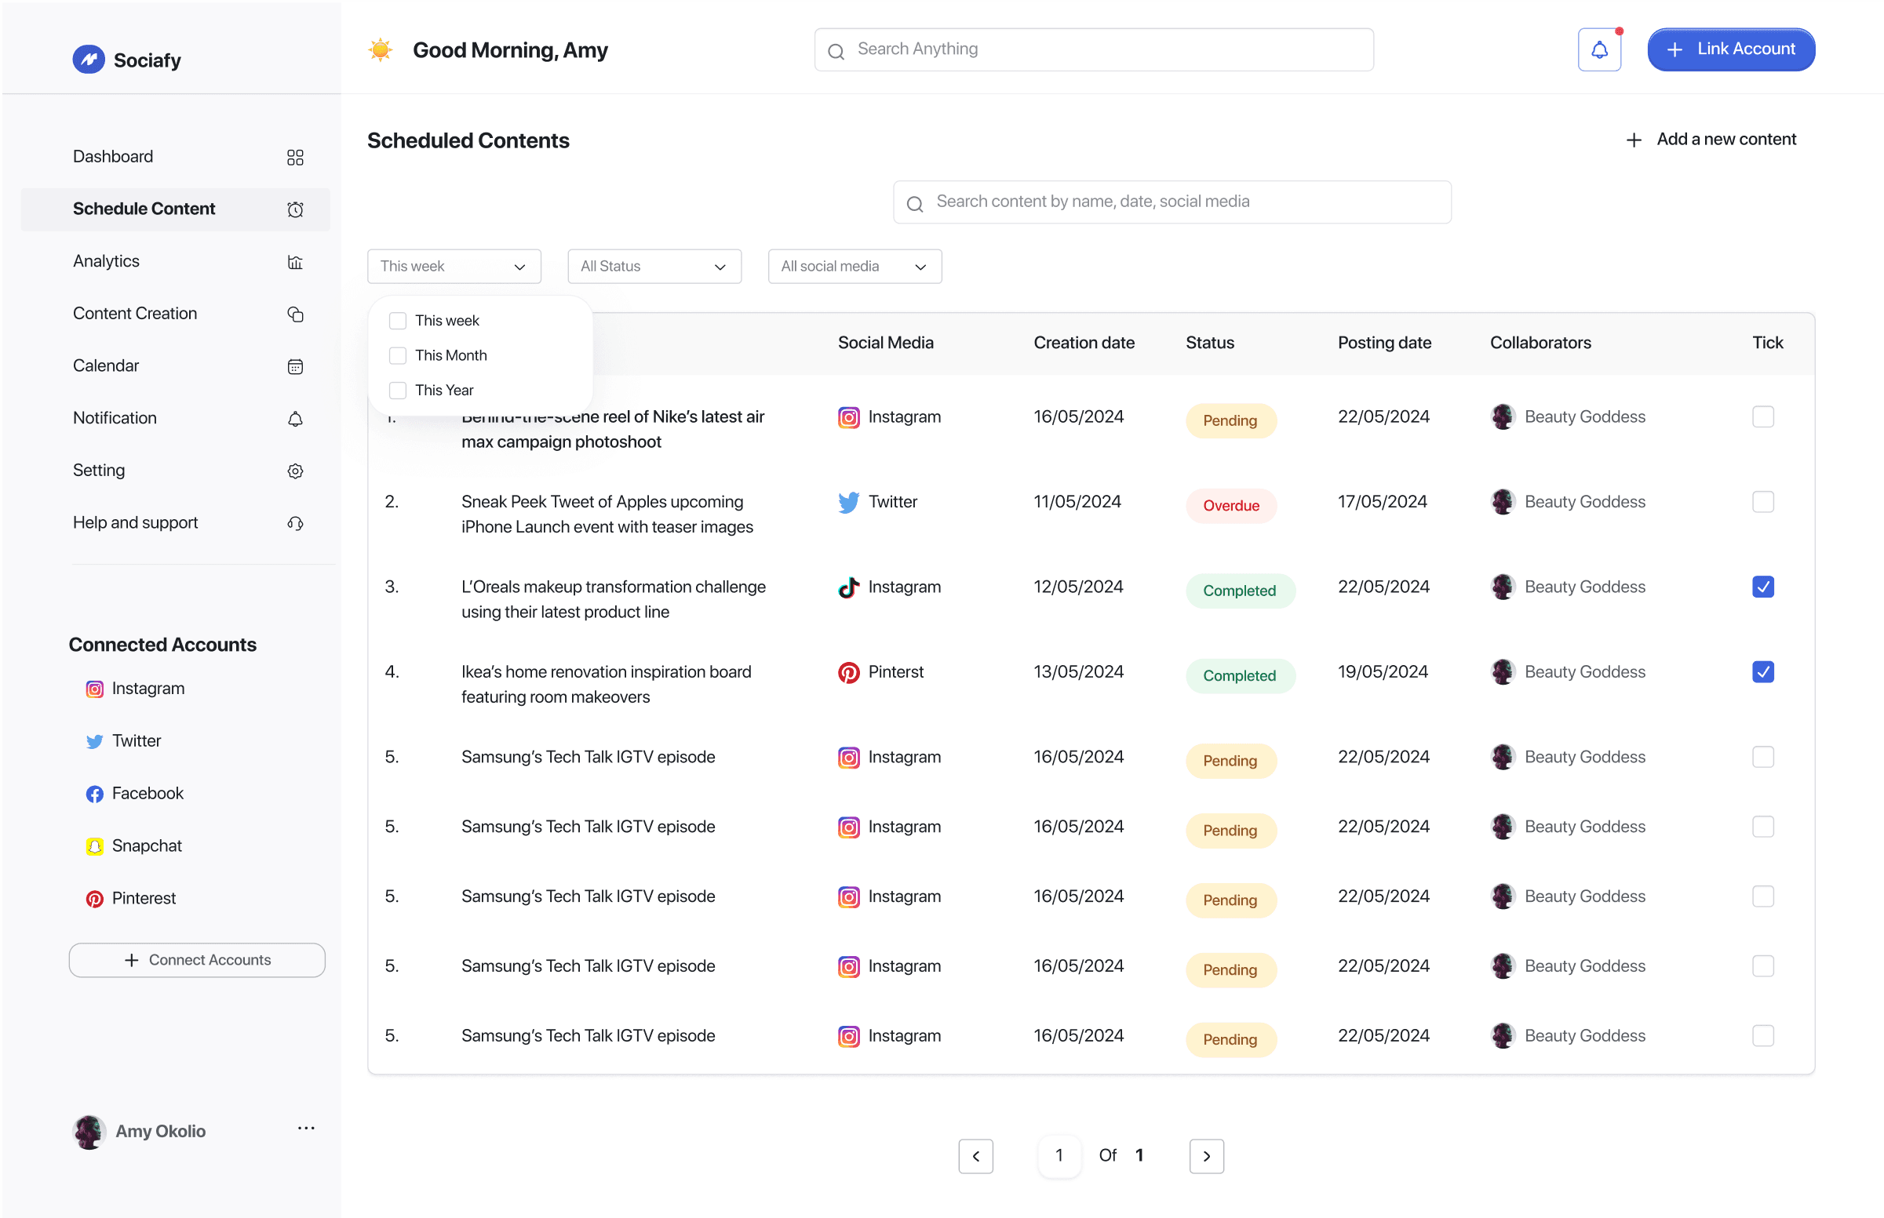Untick the L'Oreals makeup challenge row checkbox

1762,586
